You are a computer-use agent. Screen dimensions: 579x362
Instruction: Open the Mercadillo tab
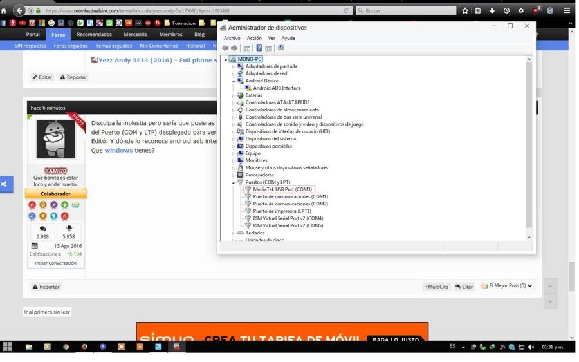coord(136,34)
